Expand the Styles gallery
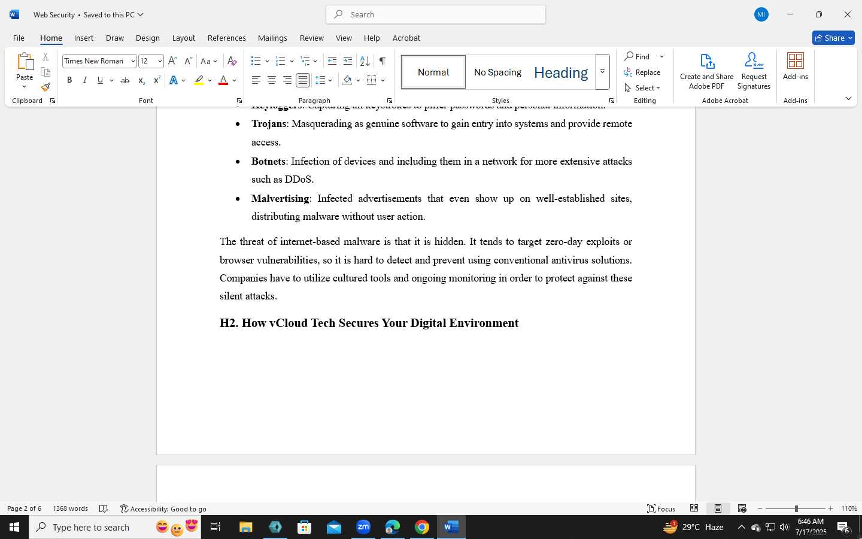The width and height of the screenshot is (862, 539). 603,72
